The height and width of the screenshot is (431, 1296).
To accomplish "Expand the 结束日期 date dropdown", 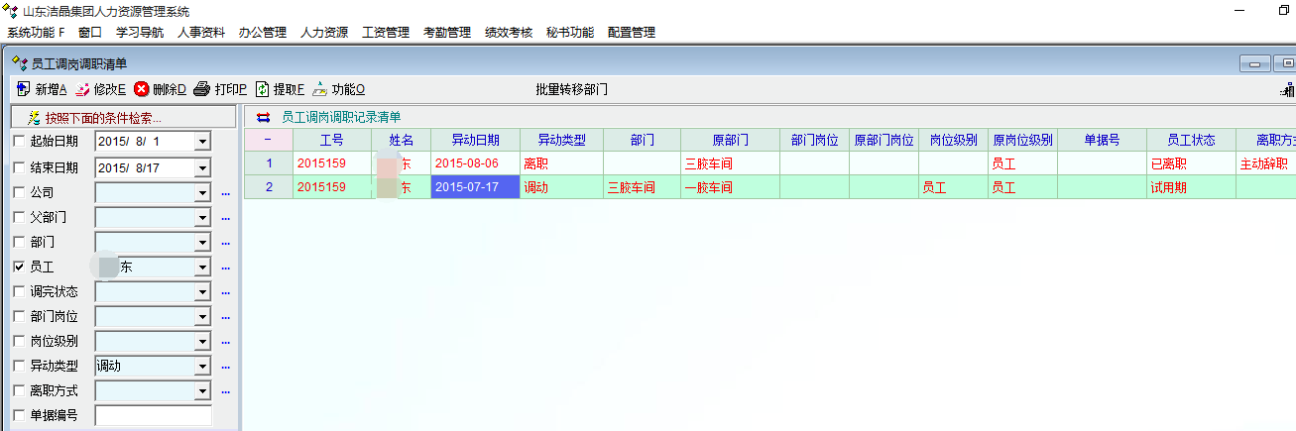I will 202,167.
